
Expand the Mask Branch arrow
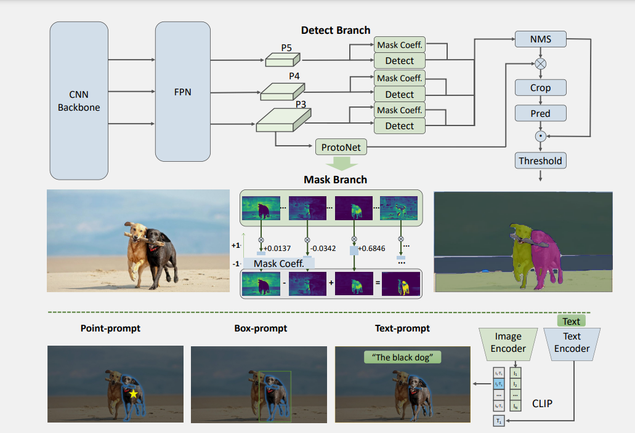point(341,163)
